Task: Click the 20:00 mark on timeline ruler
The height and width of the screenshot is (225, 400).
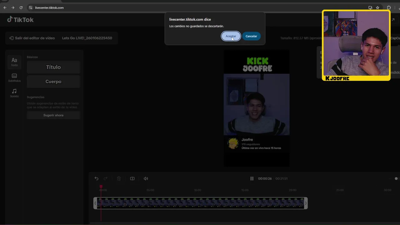Action: (292, 190)
